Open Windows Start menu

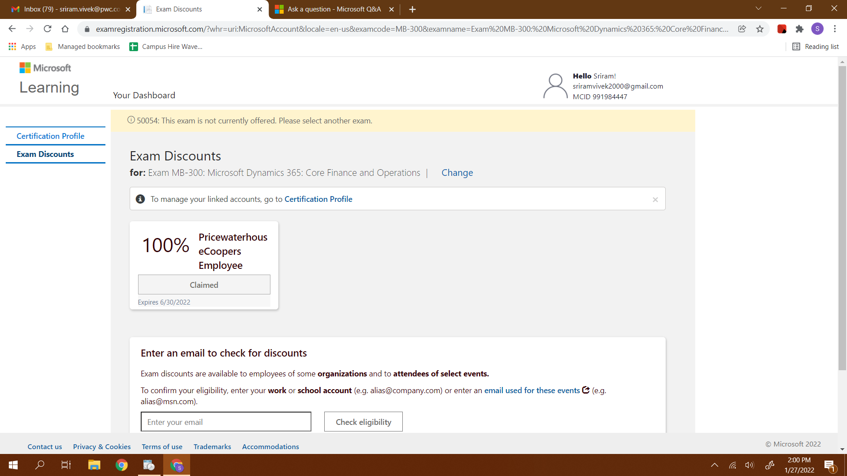click(x=13, y=465)
